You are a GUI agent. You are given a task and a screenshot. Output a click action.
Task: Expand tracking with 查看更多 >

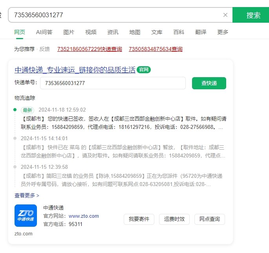(27, 195)
